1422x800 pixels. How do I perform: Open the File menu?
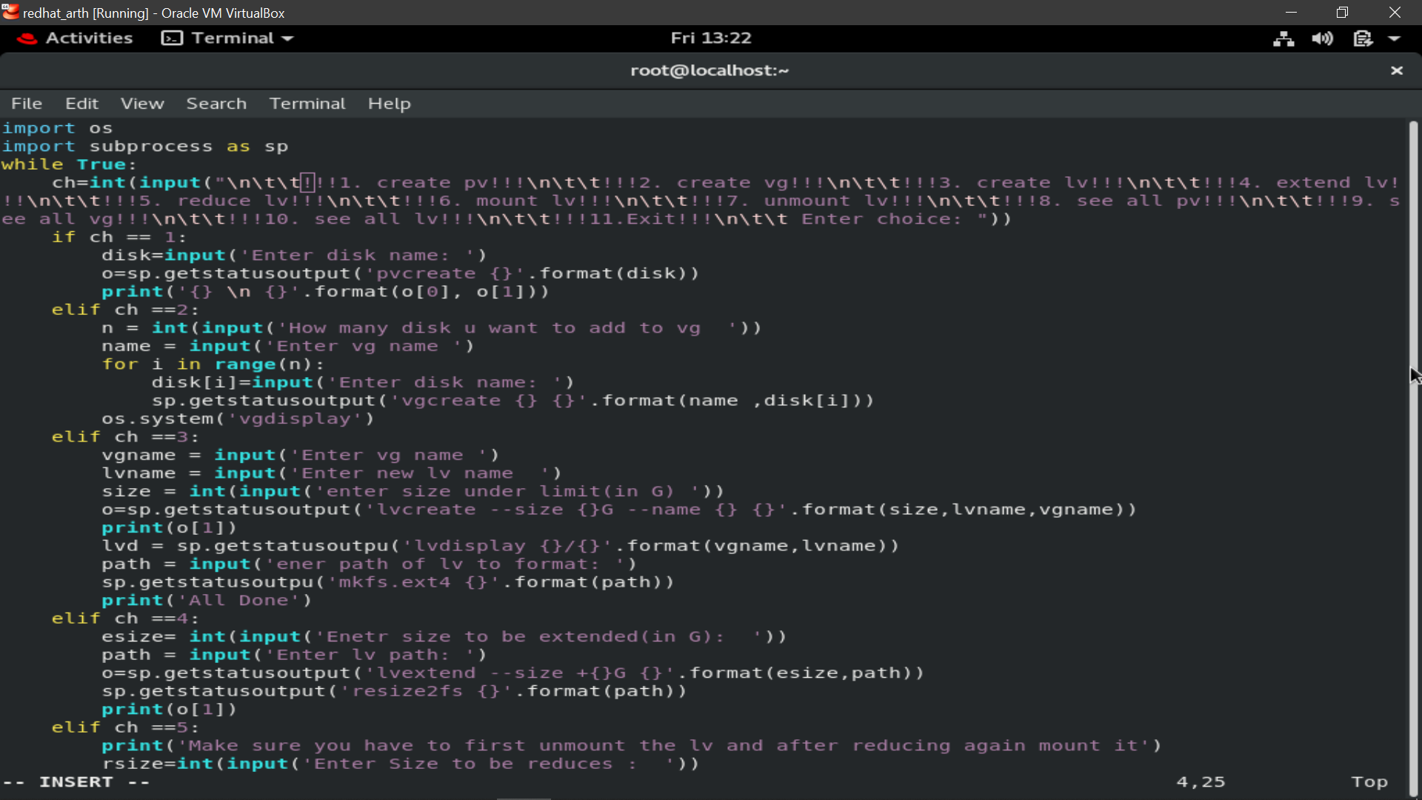(x=27, y=104)
